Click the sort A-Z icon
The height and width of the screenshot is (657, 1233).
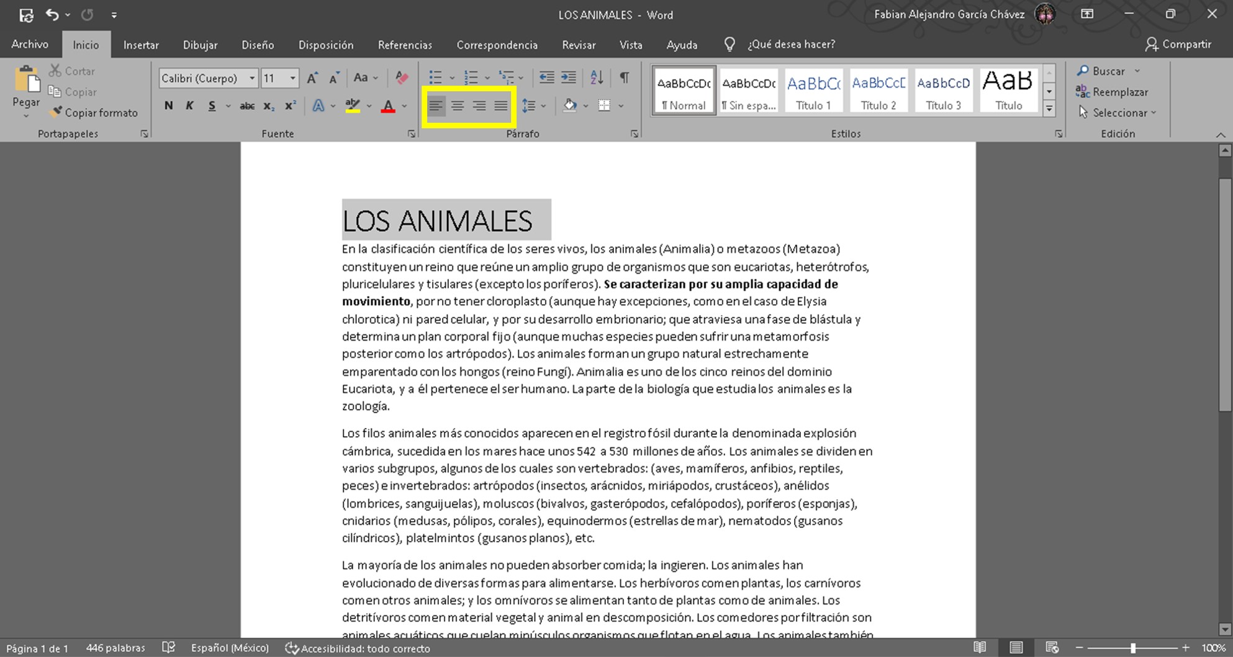(x=597, y=78)
